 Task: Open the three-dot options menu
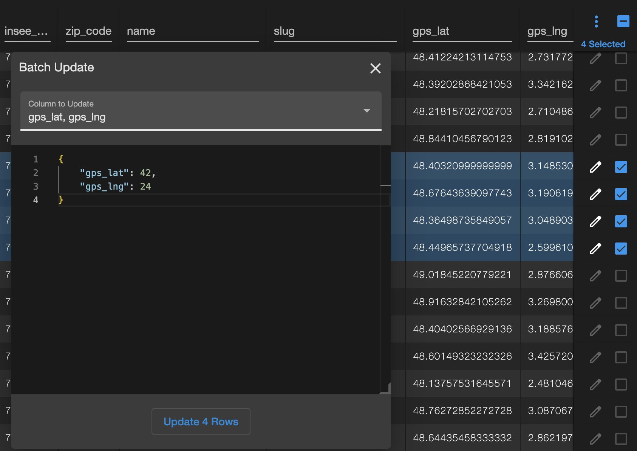click(x=596, y=22)
